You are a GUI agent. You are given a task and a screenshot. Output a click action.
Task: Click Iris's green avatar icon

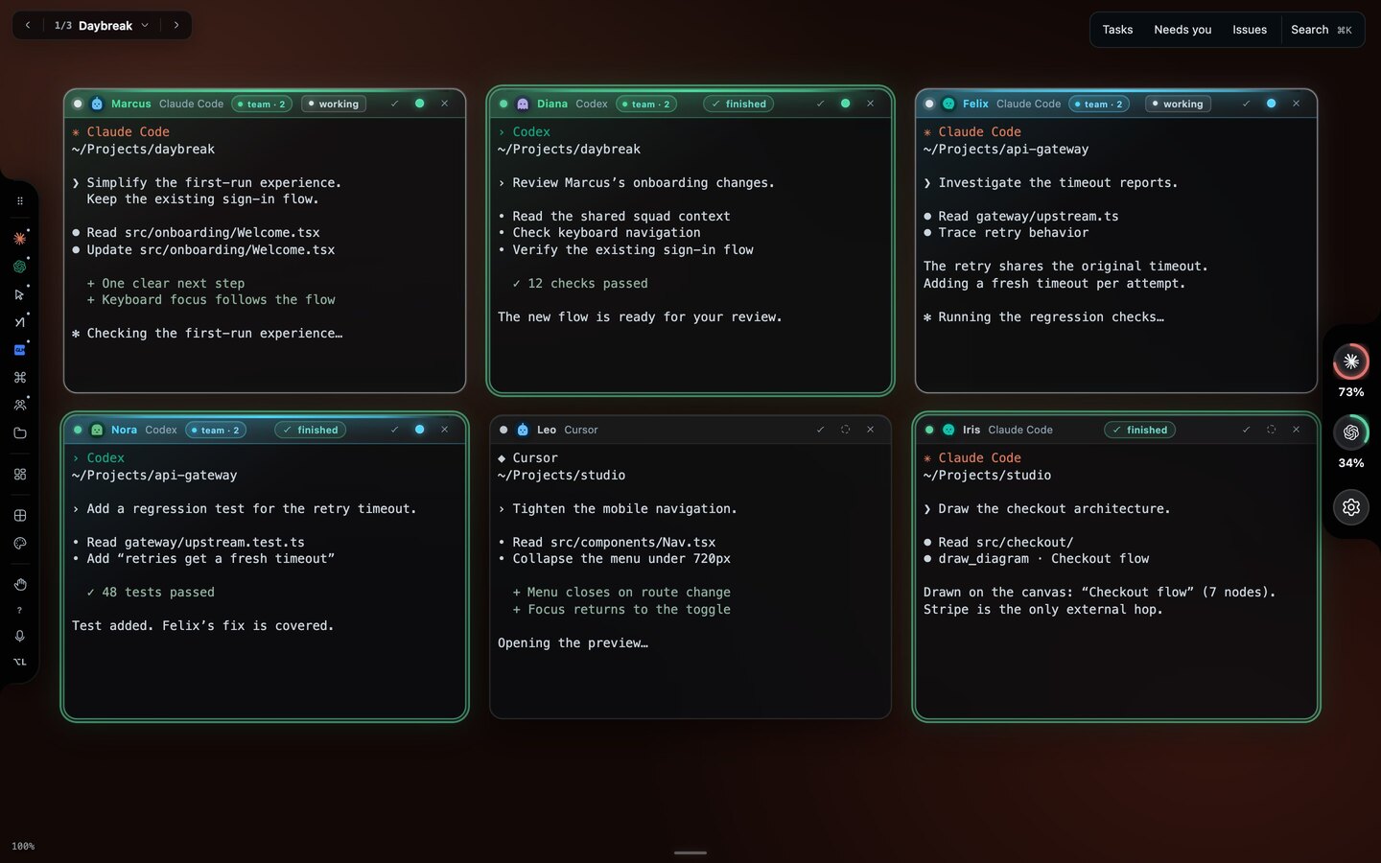point(948,430)
